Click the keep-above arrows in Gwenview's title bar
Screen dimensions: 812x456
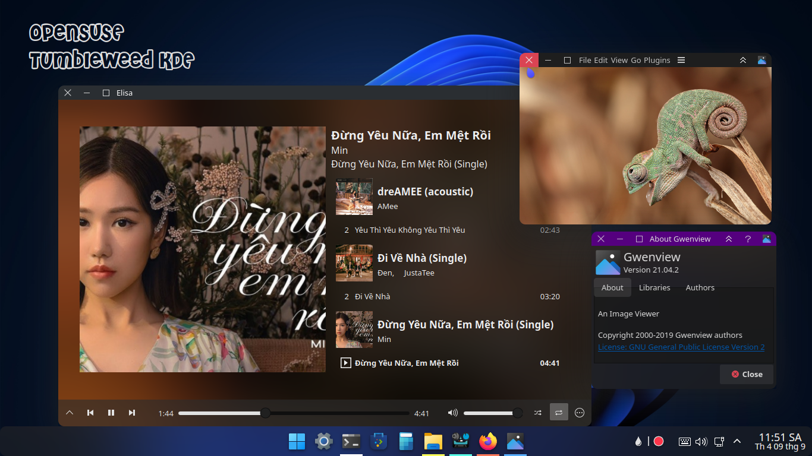click(x=743, y=60)
